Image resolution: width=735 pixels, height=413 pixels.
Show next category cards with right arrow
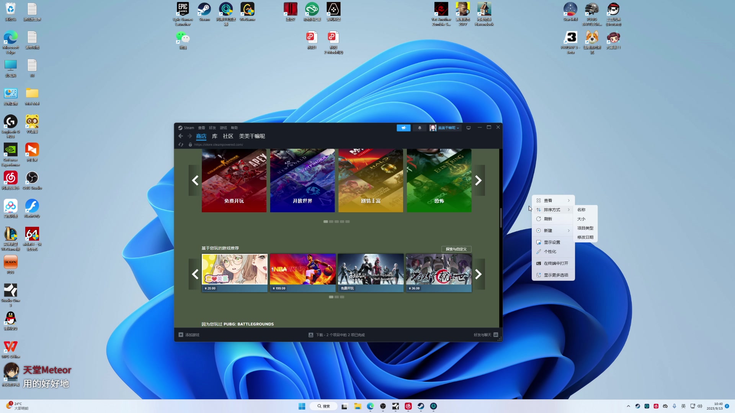coord(479,180)
